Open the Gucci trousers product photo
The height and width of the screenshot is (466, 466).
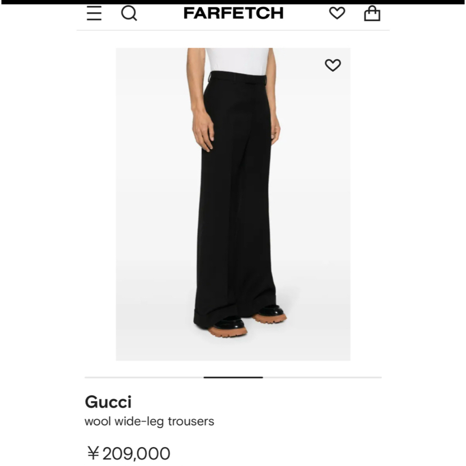click(233, 204)
